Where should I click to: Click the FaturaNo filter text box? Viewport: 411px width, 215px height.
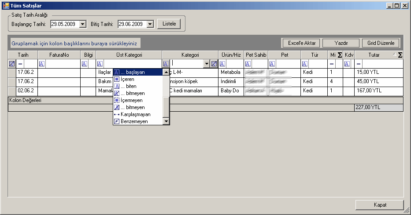pyautogui.click(x=63, y=64)
